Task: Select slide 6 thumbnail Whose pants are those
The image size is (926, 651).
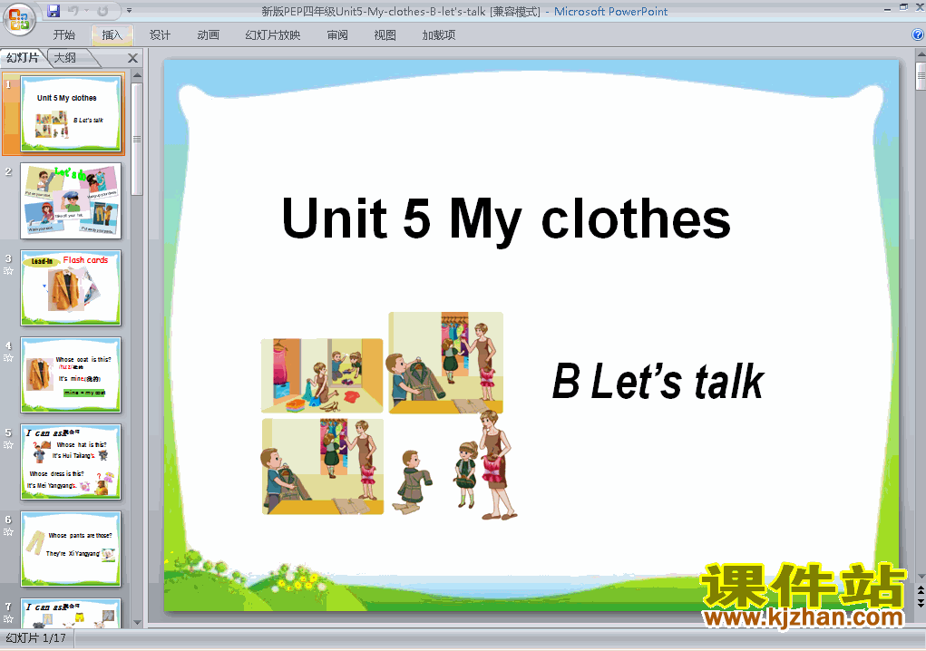Action: 71,549
